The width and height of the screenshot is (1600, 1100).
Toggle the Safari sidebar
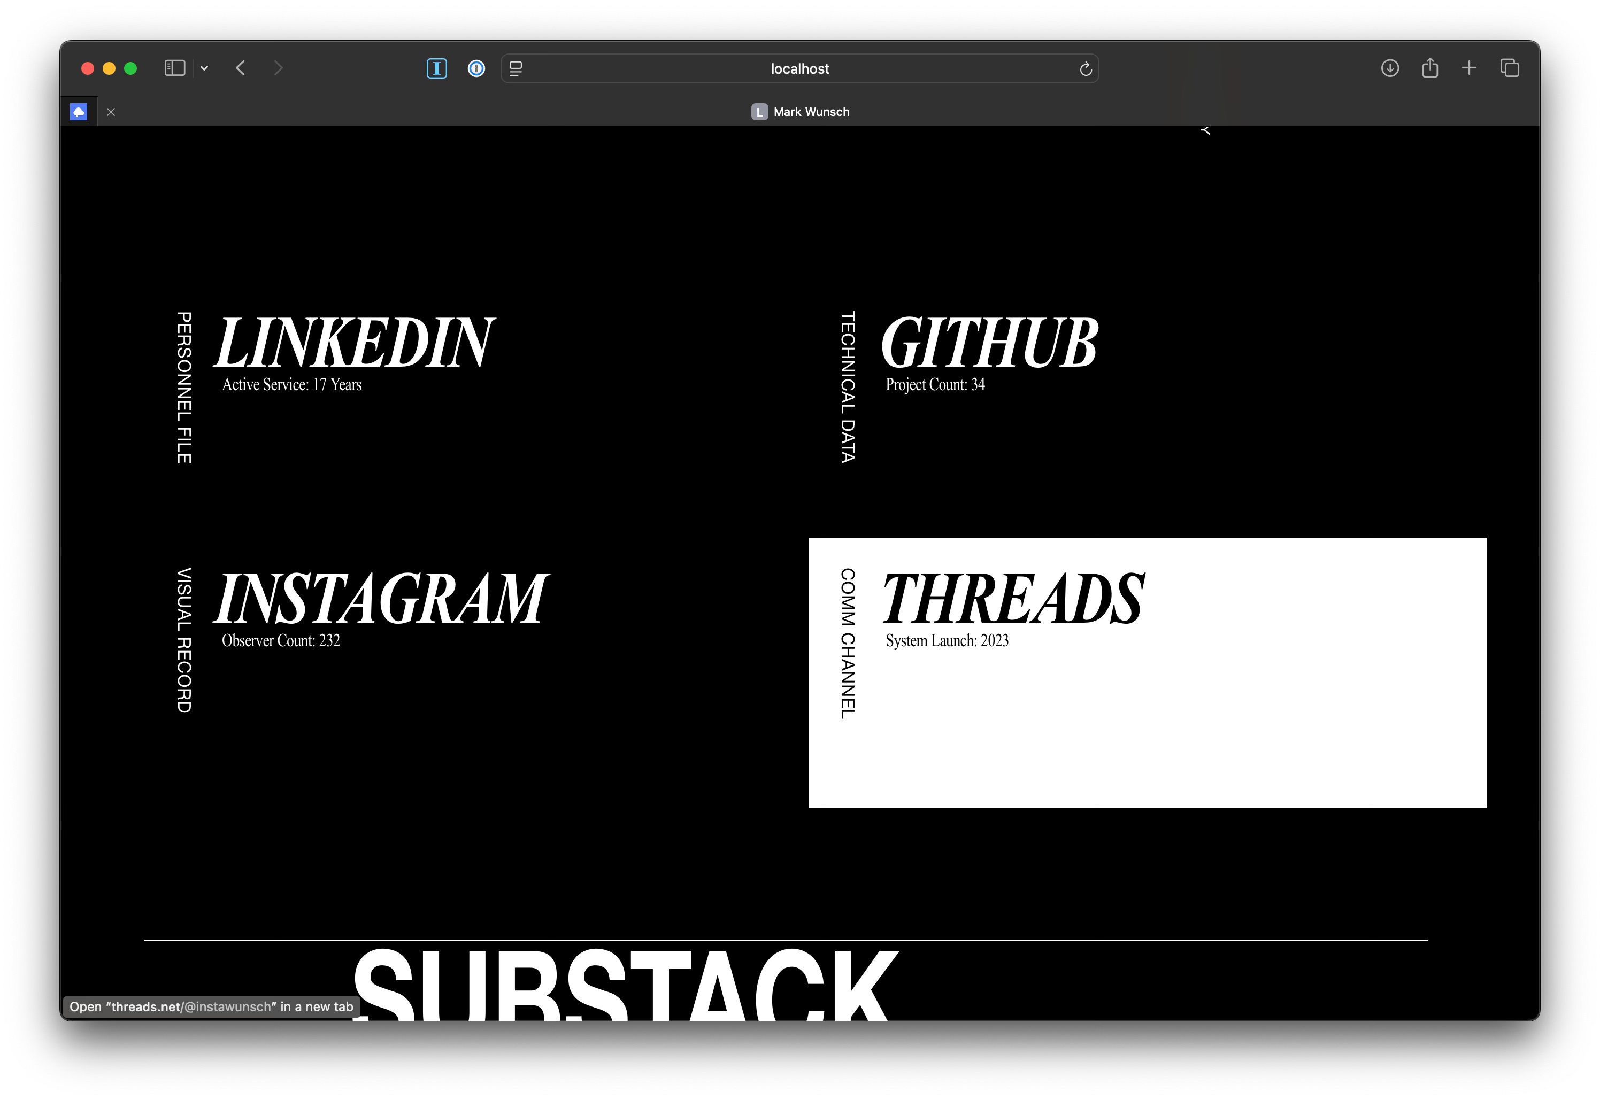pyautogui.click(x=174, y=68)
